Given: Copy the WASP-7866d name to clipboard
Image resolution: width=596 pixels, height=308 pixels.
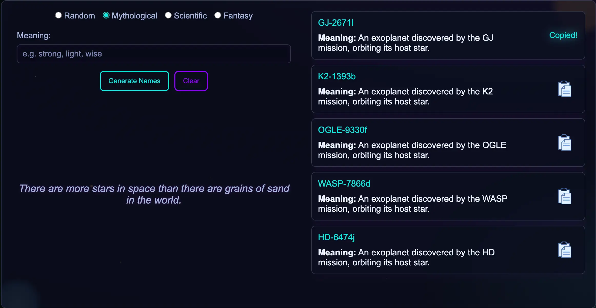Looking at the screenshot, I should pyautogui.click(x=564, y=196).
